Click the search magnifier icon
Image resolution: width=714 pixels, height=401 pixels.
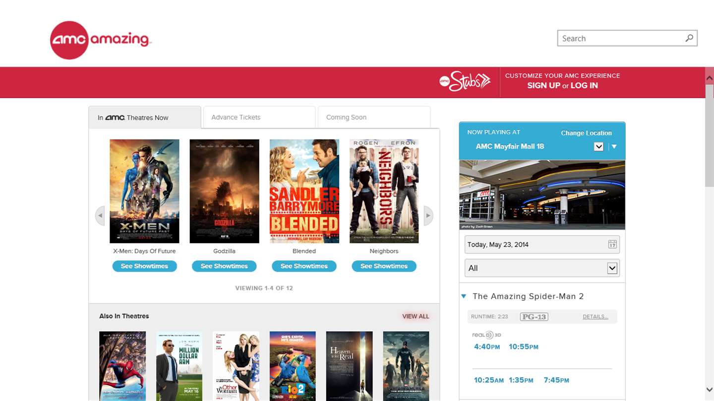(x=689, y=38)
